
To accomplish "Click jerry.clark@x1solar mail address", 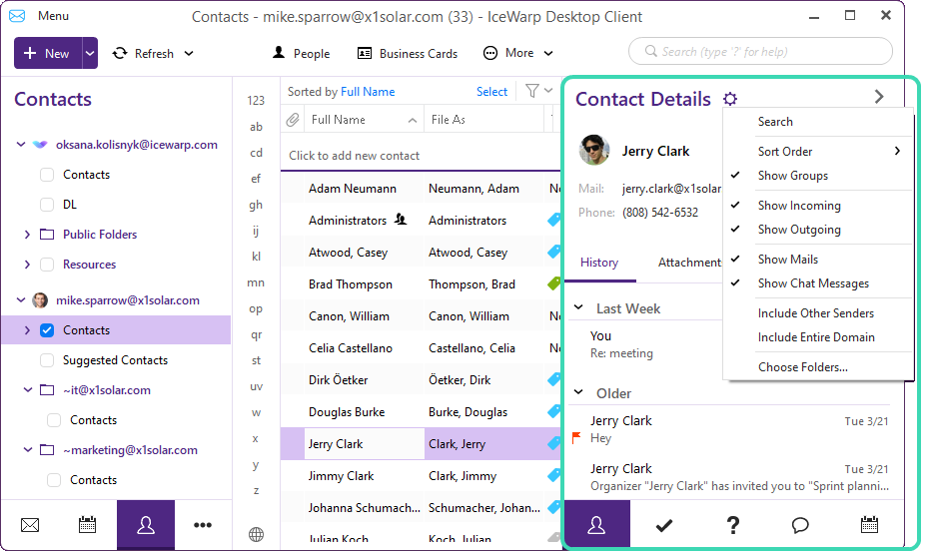I will pos(671,189).
